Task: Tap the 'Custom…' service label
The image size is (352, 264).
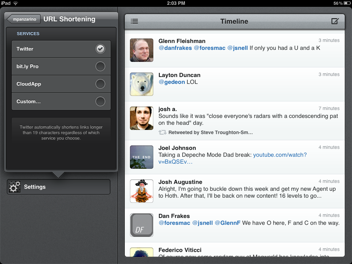Action: pyautogui.click(x=29, y=101)
